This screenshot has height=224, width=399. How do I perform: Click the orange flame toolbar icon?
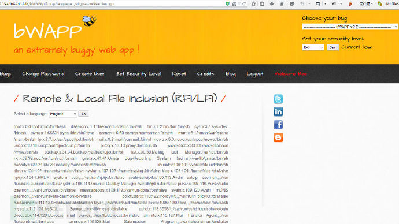[x=350, y=3]
